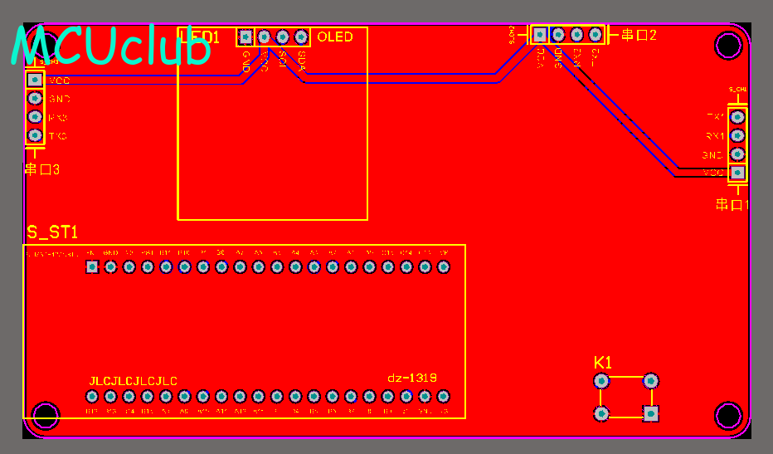Select the K1 designator label
Screen dimensions: 773x454
click(x=603, y=363)
